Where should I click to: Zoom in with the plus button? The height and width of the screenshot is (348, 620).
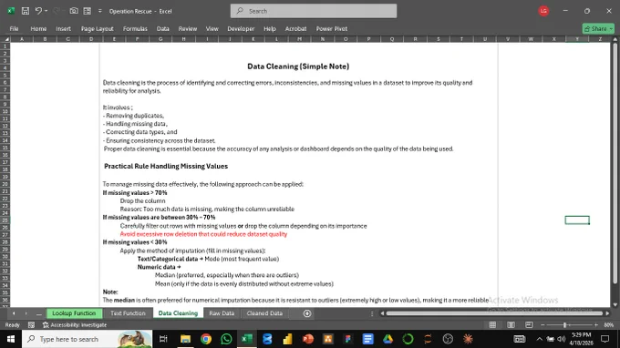click(596, 324)
